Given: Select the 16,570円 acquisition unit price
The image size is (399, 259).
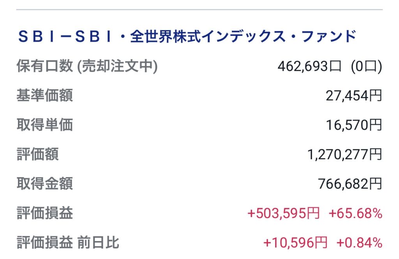Looking at the screenshot, I should click(354, 125).
